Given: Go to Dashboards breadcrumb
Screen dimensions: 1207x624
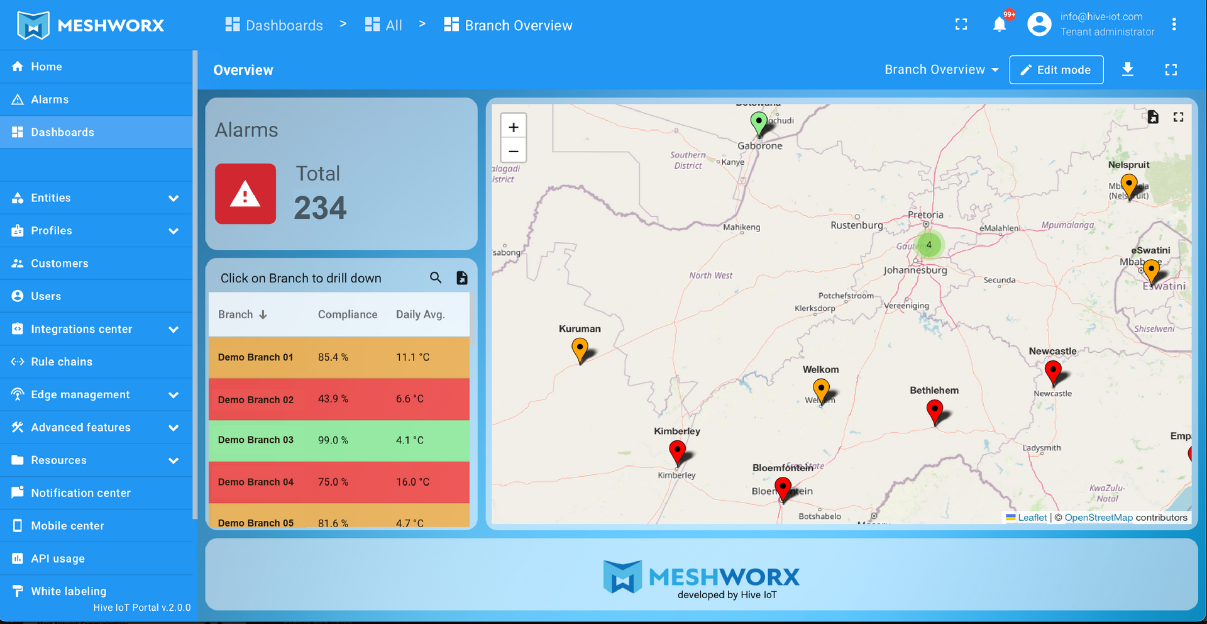Looking at the screenshot, I should point(274,25).
